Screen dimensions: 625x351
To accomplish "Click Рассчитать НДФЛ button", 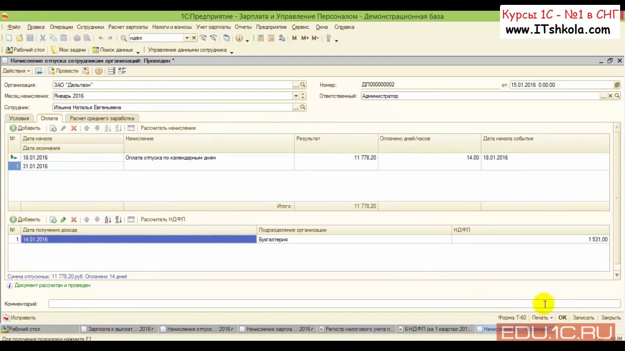I will [x=163, y=219].
